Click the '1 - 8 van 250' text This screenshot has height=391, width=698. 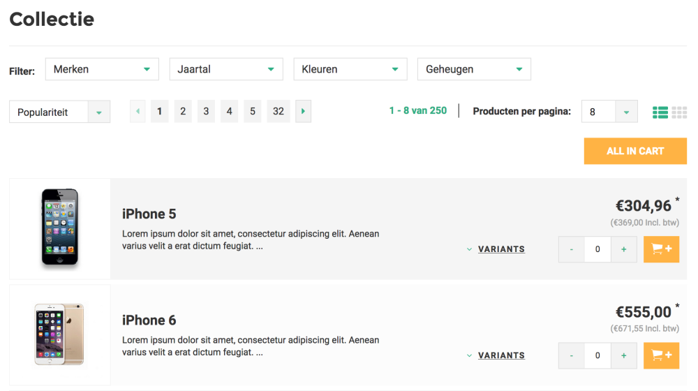(x=418, y=110)
